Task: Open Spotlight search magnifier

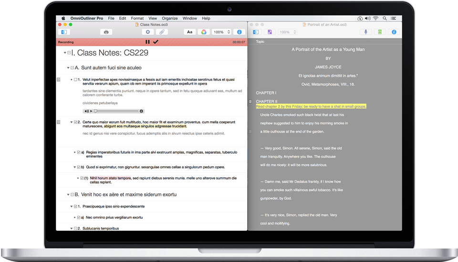Action: (x=385, y=18)
